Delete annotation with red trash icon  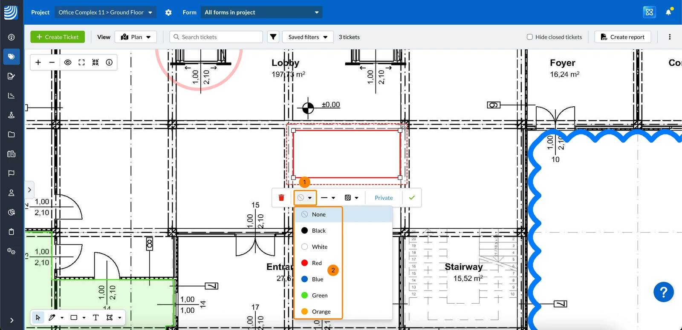pos(281,198)
